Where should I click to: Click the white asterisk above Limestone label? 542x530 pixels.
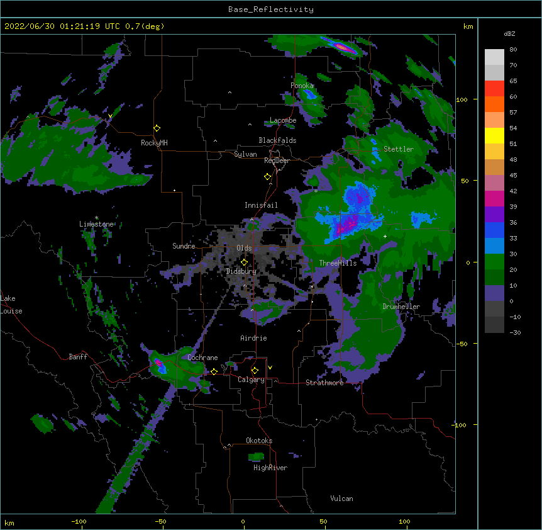pyautogui.click(x=97, y=218)
